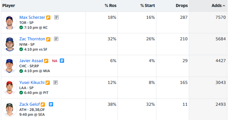Open Zac Thornton's player page
The height and width of the screenshot is (120, 228).
[32, 39]
